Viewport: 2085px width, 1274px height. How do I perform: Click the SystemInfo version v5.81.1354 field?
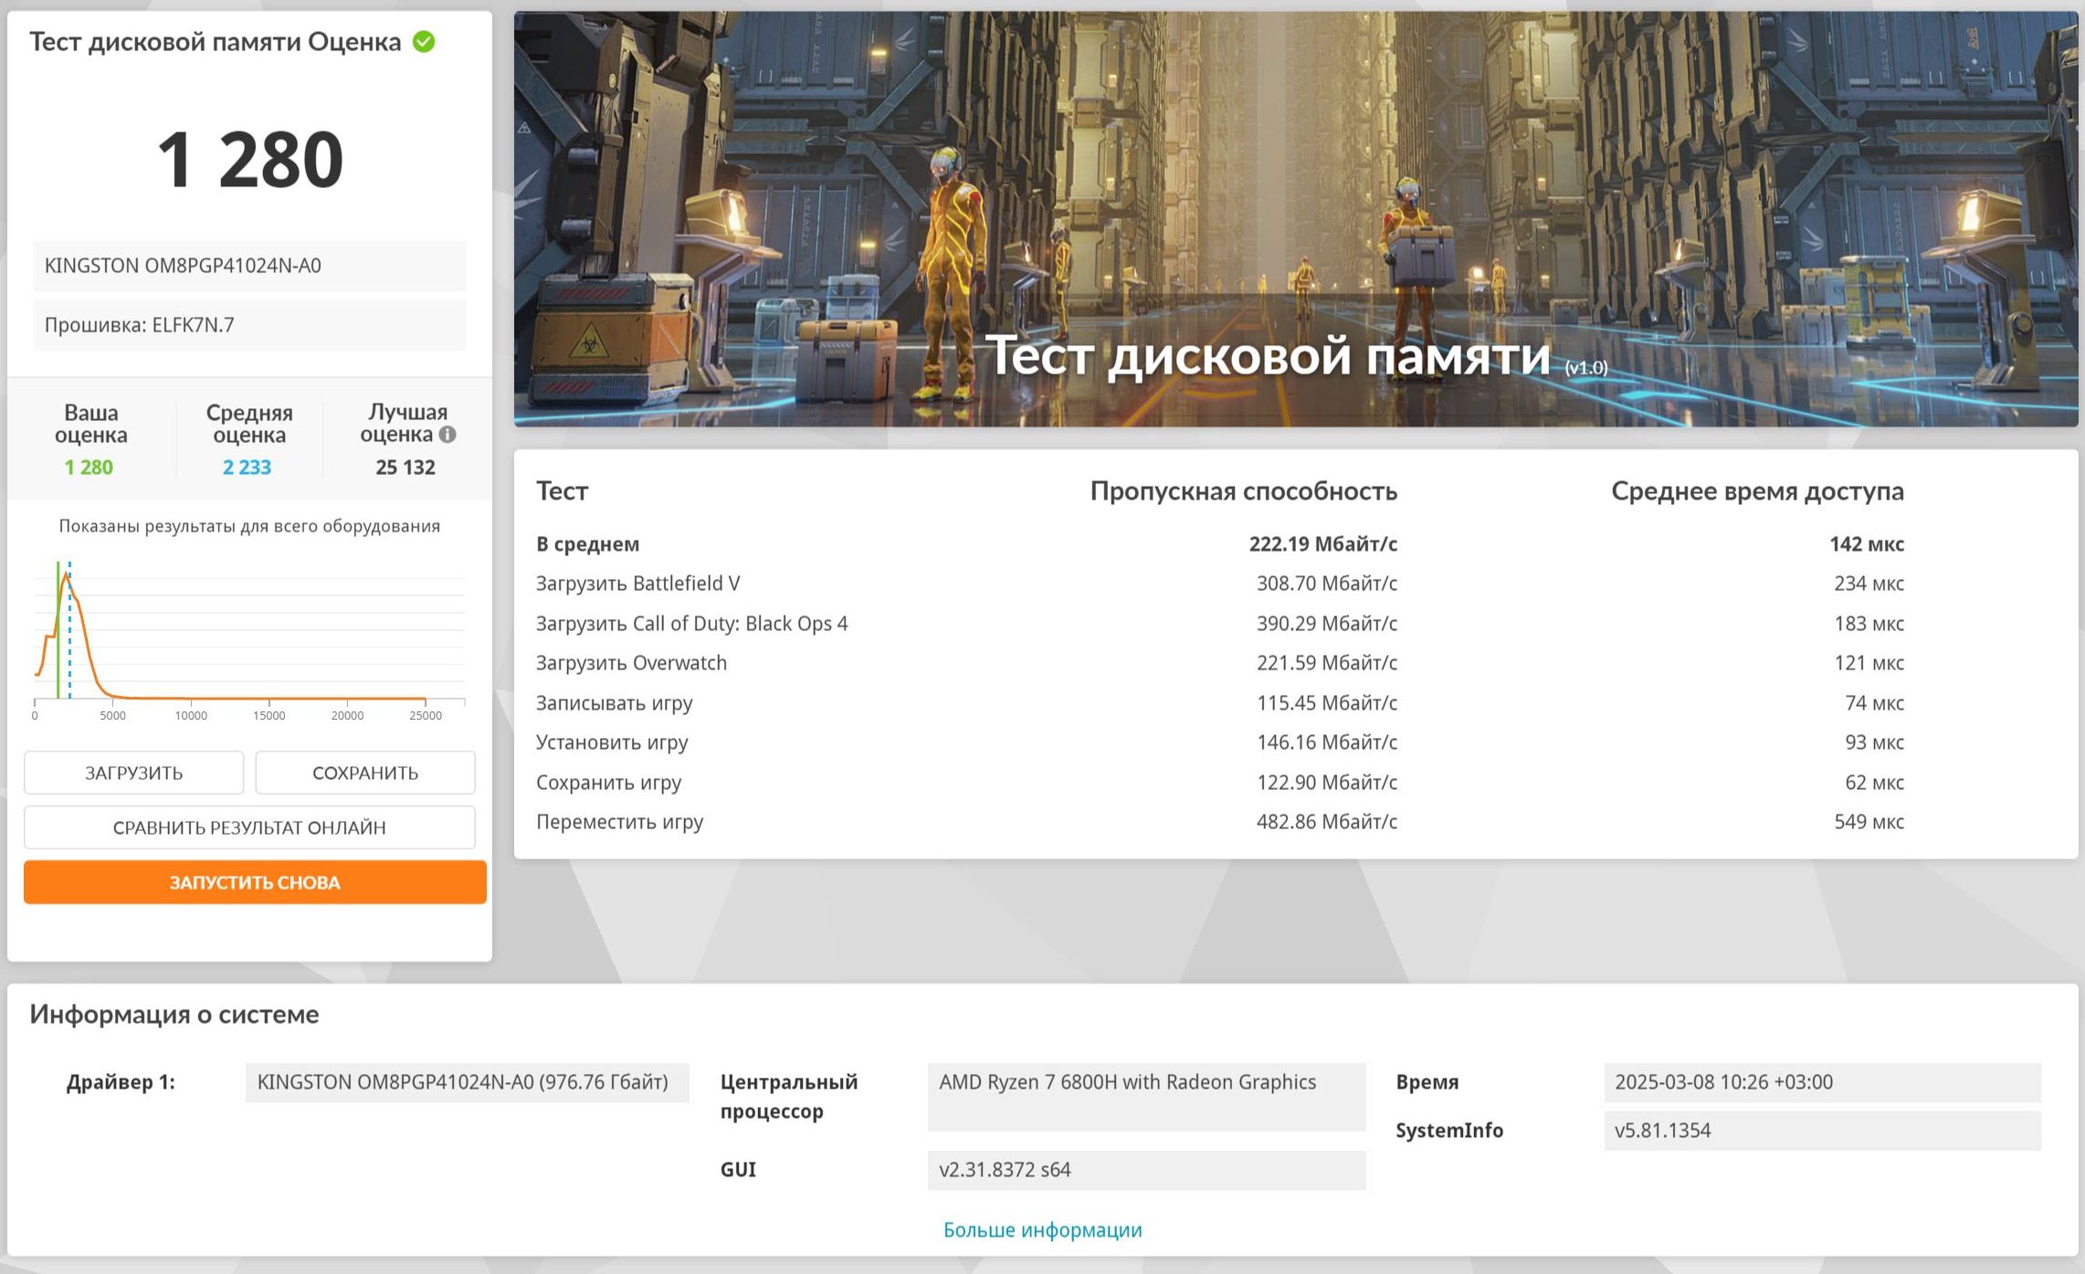(1822, 1131)
